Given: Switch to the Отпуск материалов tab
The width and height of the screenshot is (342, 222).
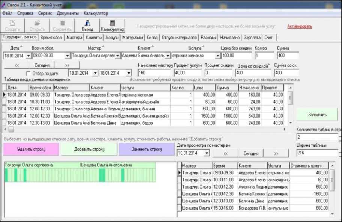Looking at the screenshot, I should [179, 38].
